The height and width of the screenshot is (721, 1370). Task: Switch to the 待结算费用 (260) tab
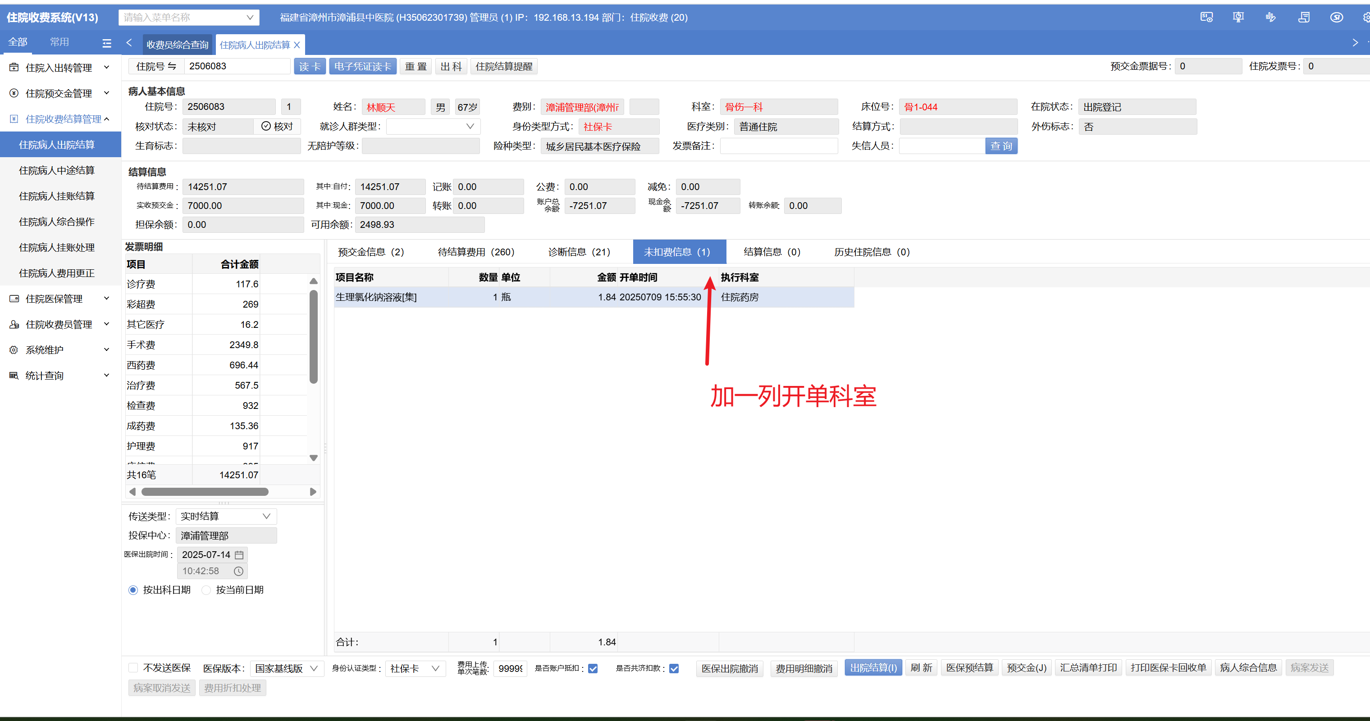coord(476,252)
